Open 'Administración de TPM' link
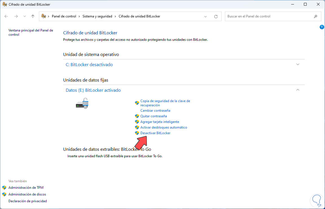The height and width of the screenshot is (209, 325). pos(26,187)
